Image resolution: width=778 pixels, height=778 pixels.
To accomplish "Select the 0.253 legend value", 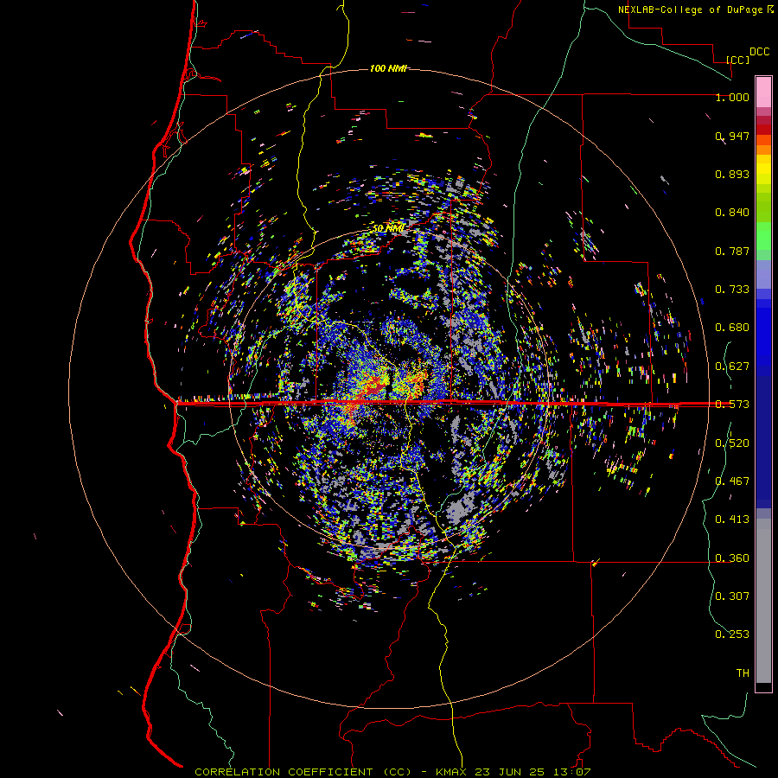I will click(732, 635).
